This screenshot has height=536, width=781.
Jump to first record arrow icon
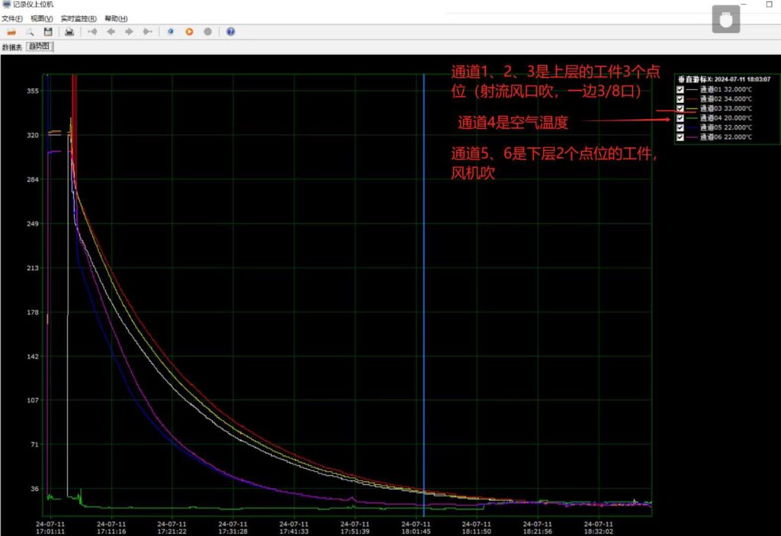tap(92, 32)
